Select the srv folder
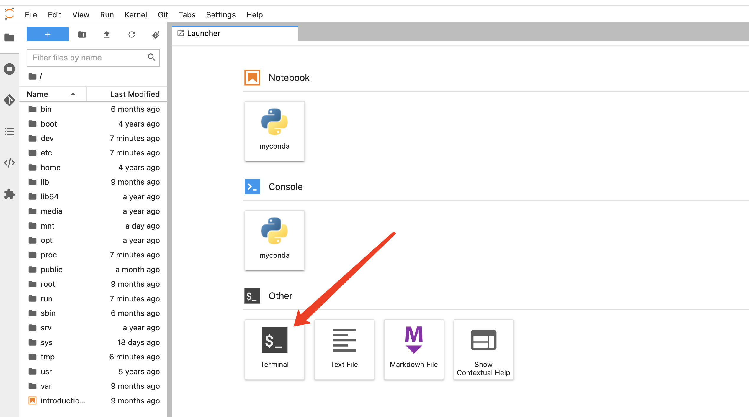Image resolution: width=749 pixels, height=417 pixels. click(93, 328)
